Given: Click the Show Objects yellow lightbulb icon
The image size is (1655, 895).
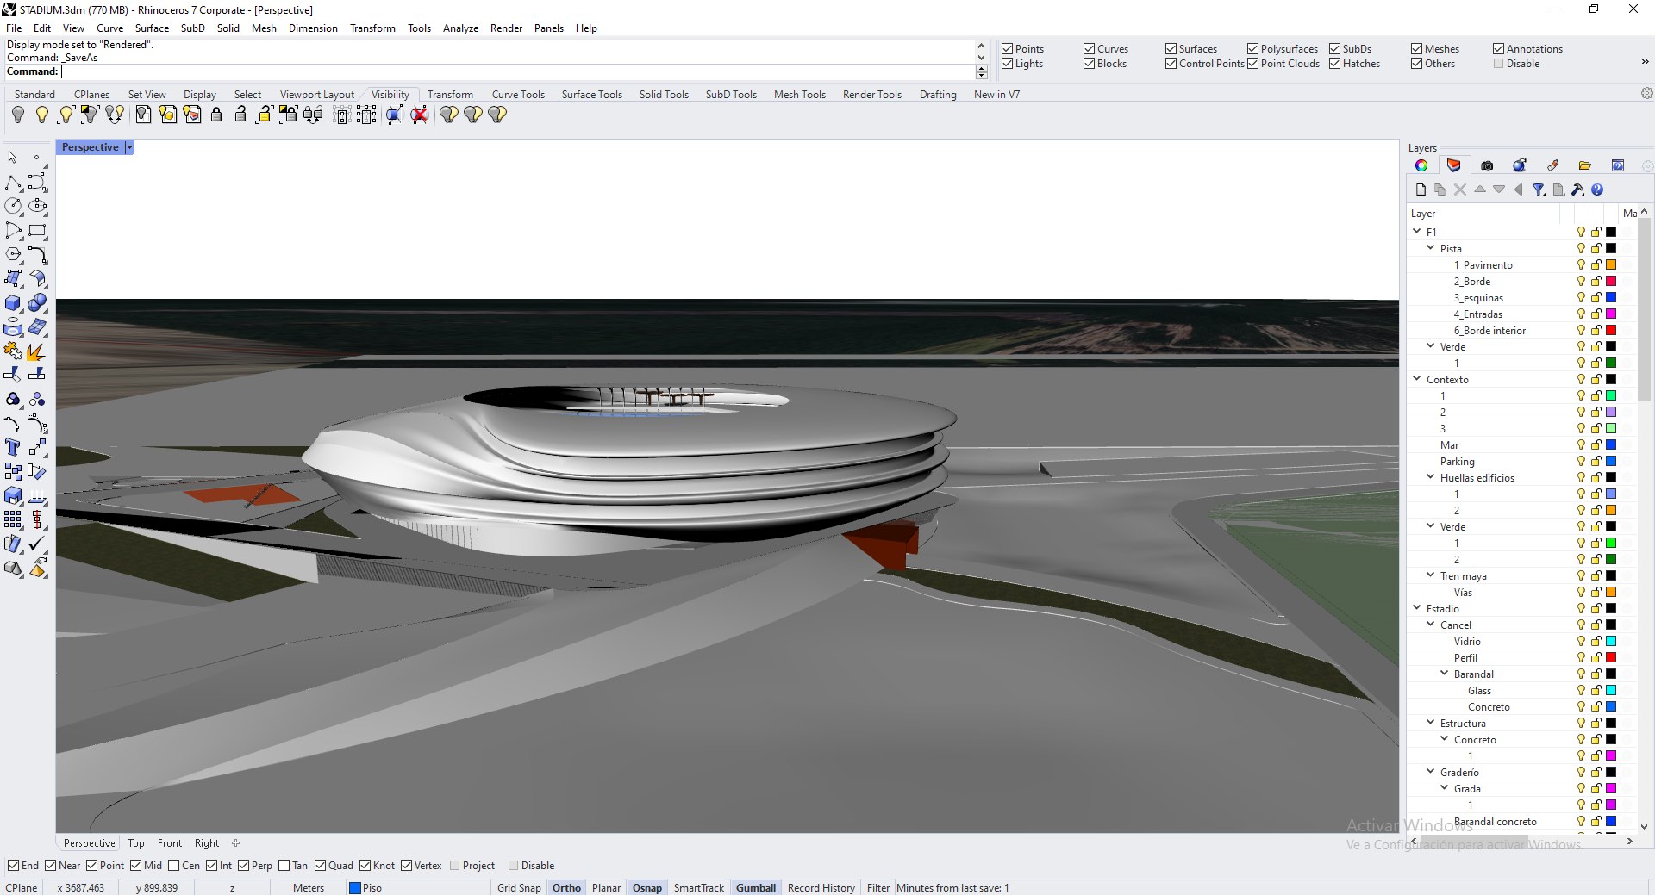Looking at the screenshot, I should 42,115.
